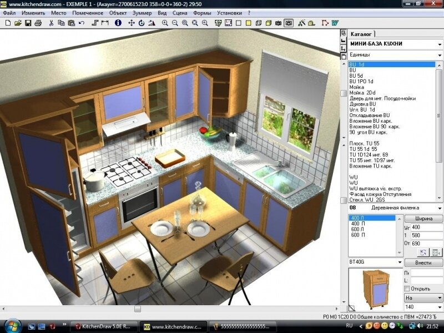The height and width of the screenshot is (333, 444).
Task: Click the Ширина button
Action: click(423, 219)
